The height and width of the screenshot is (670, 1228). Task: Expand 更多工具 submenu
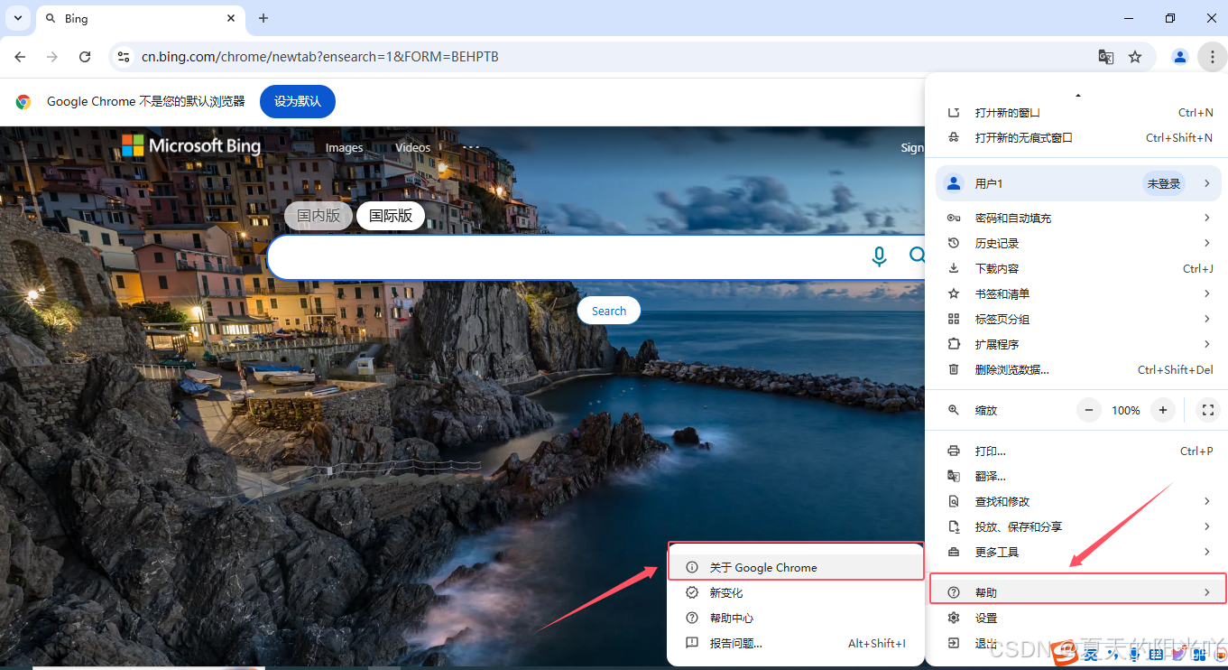[x=1076, y=552]
